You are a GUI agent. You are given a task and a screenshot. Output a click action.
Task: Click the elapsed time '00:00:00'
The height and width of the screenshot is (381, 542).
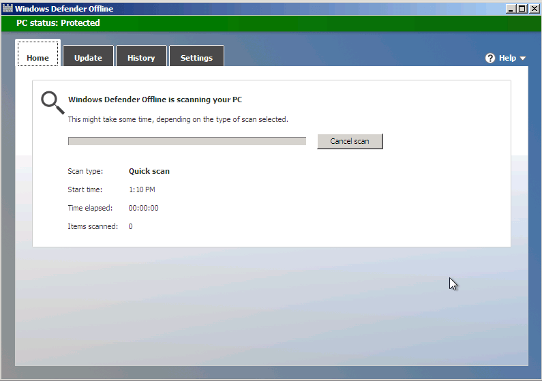pyautogui.click(x=143, y=208)
